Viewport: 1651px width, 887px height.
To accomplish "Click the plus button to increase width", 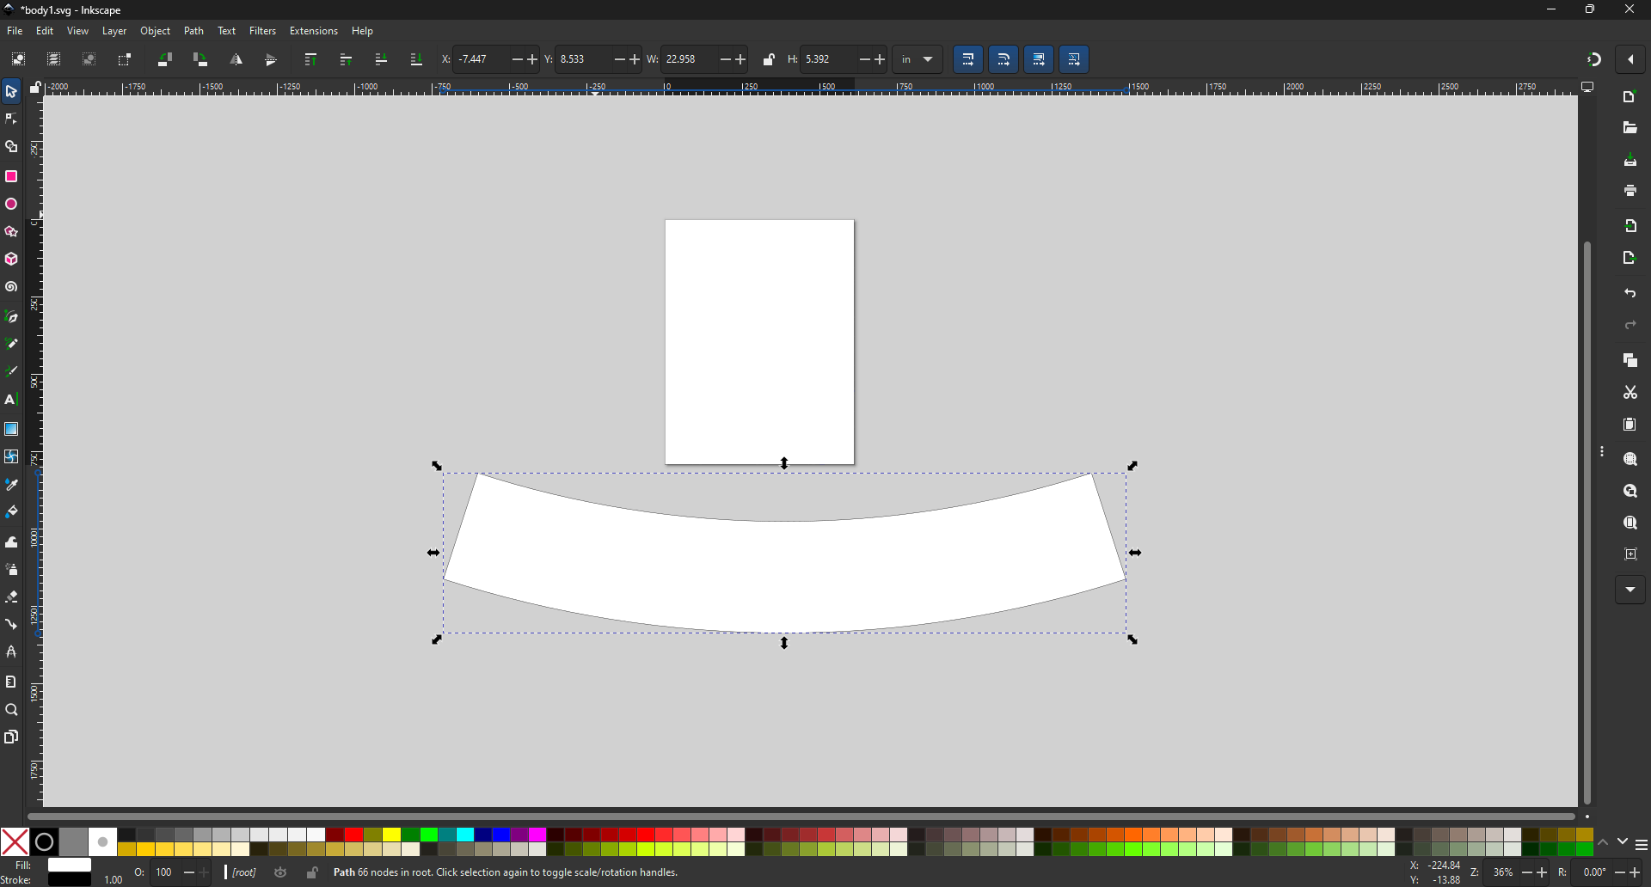I will pyautogui.click(x=741, y=60).
